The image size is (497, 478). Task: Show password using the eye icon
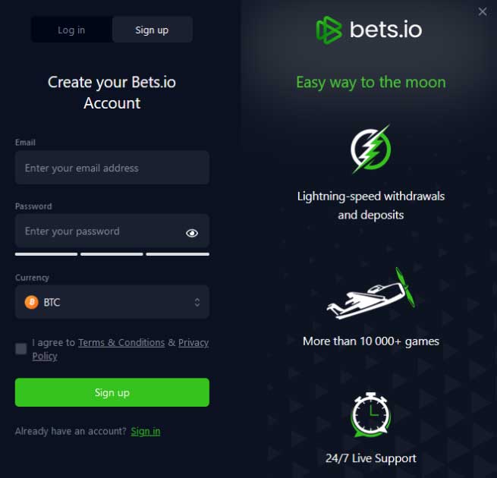pyautogui.click(x=192, y=233)
